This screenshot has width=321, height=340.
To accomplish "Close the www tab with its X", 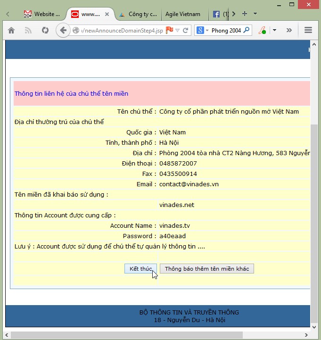I will [107, 14].
